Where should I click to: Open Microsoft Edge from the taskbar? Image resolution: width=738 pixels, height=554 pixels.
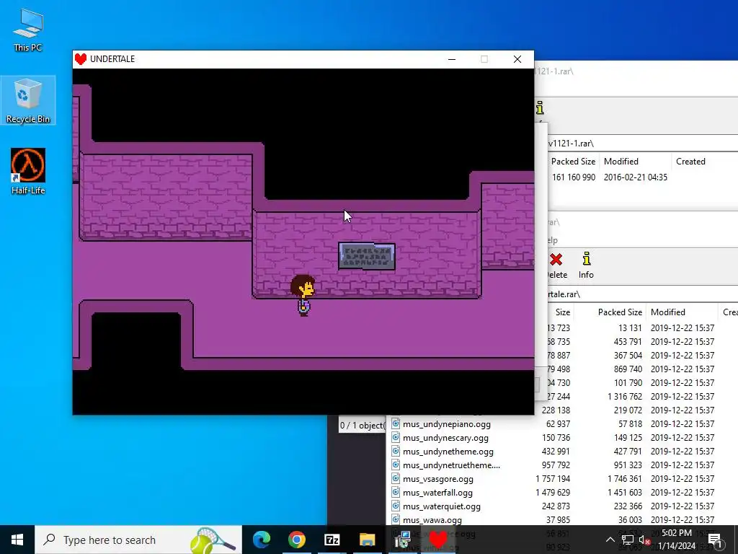(262, 540)
